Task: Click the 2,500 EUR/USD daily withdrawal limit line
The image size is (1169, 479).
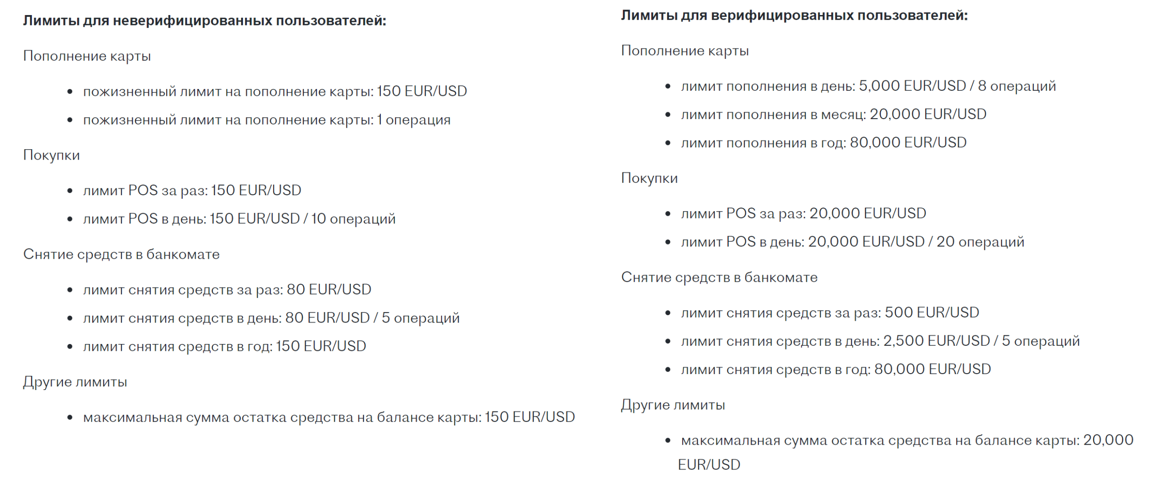Action: coord(880,341)
